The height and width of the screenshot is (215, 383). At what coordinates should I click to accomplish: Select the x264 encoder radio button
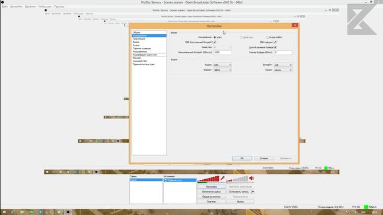tap(215, 37)
